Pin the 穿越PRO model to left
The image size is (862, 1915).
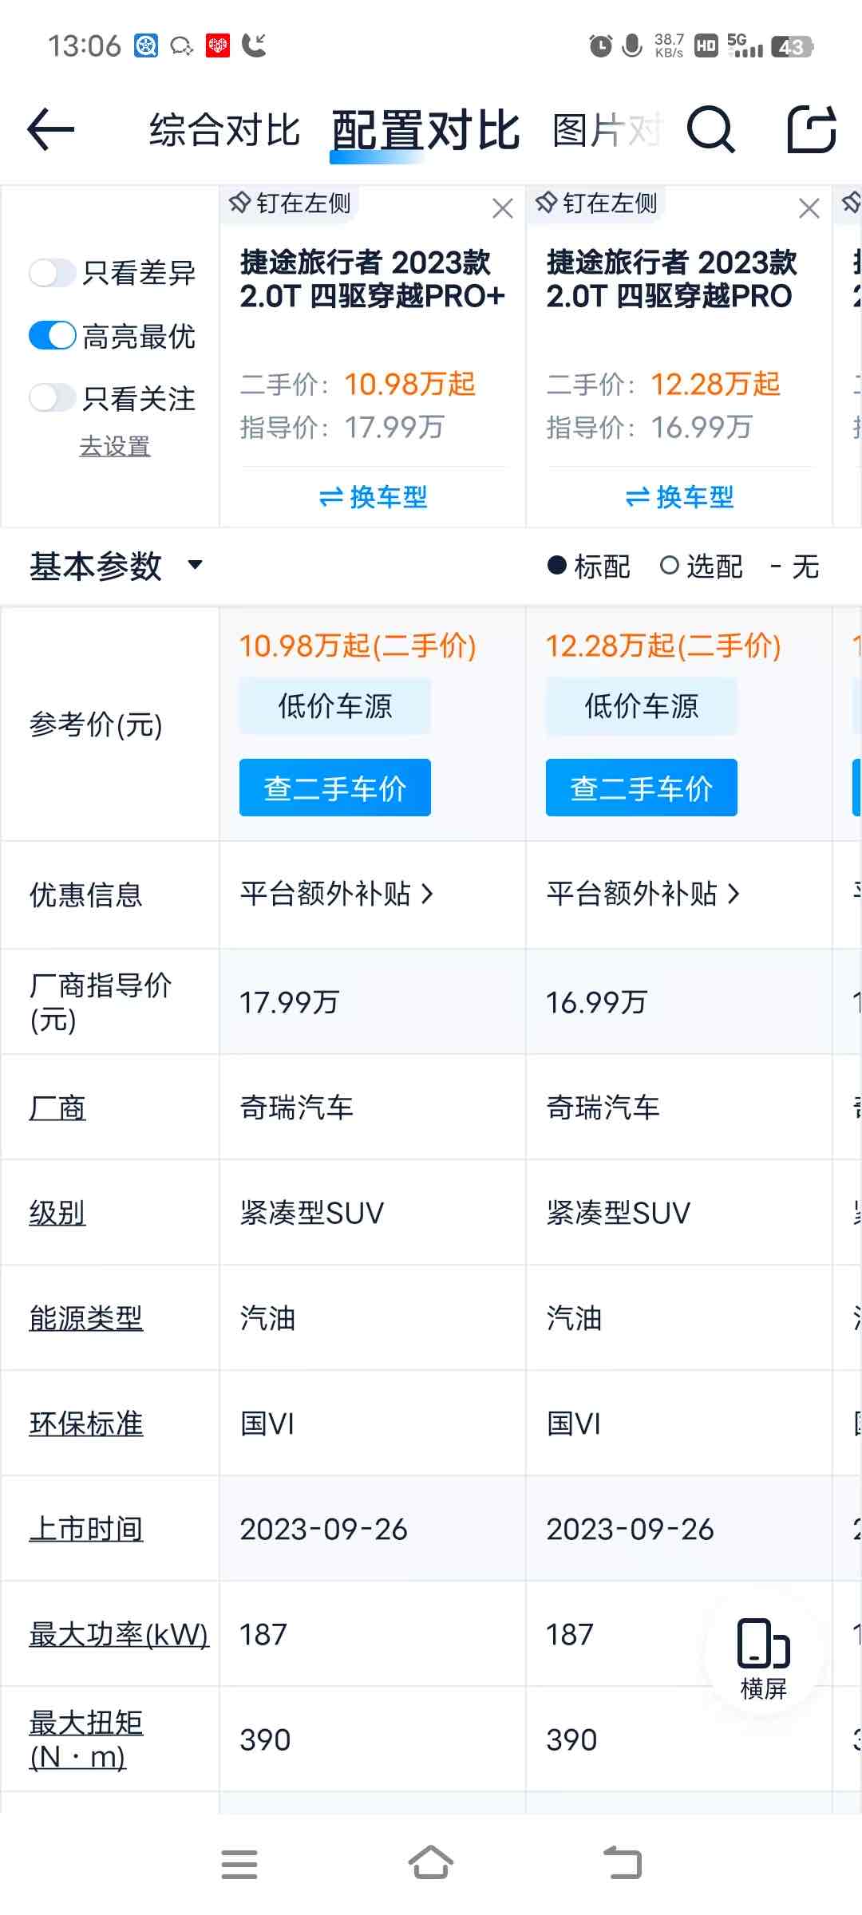pyautogui.click(x=597, y=203)
